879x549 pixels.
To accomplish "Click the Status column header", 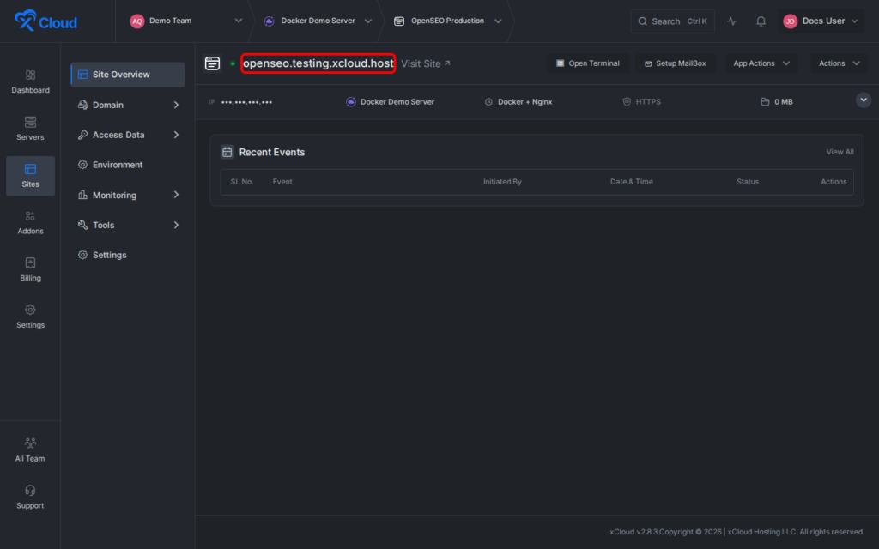I will point(748,182).
